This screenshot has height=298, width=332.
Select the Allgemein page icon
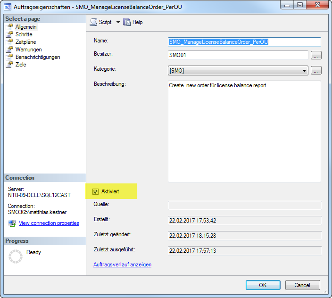(x=9, y=27)
